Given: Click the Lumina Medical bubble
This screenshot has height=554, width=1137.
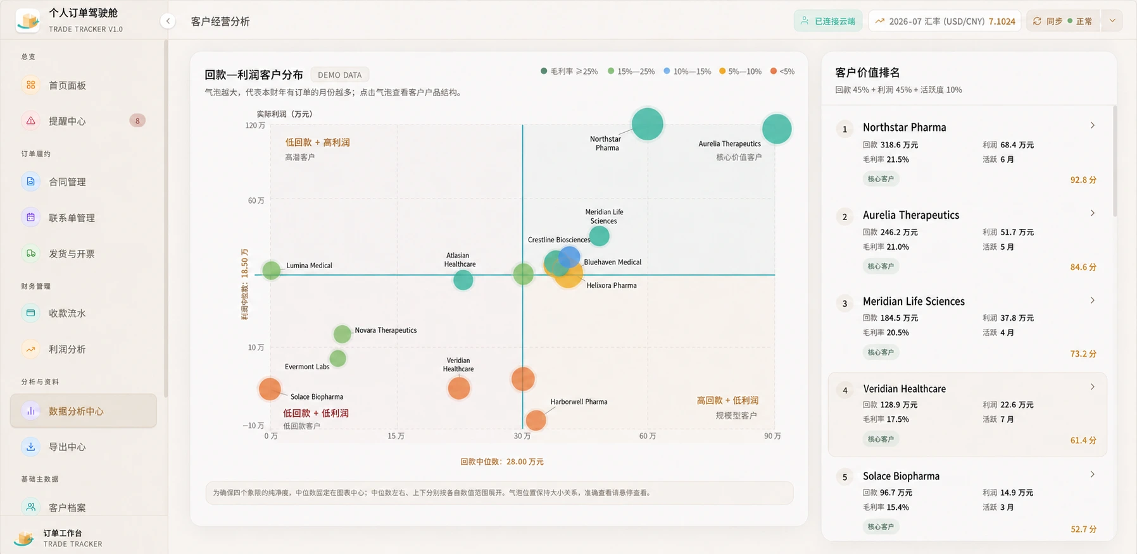Looking at the screenshot, I should pyautogui.click(x=272, y=270).
